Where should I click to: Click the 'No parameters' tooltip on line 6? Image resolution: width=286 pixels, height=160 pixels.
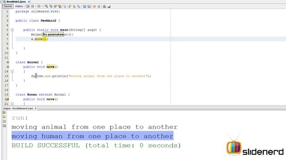[x=53, y=34]
